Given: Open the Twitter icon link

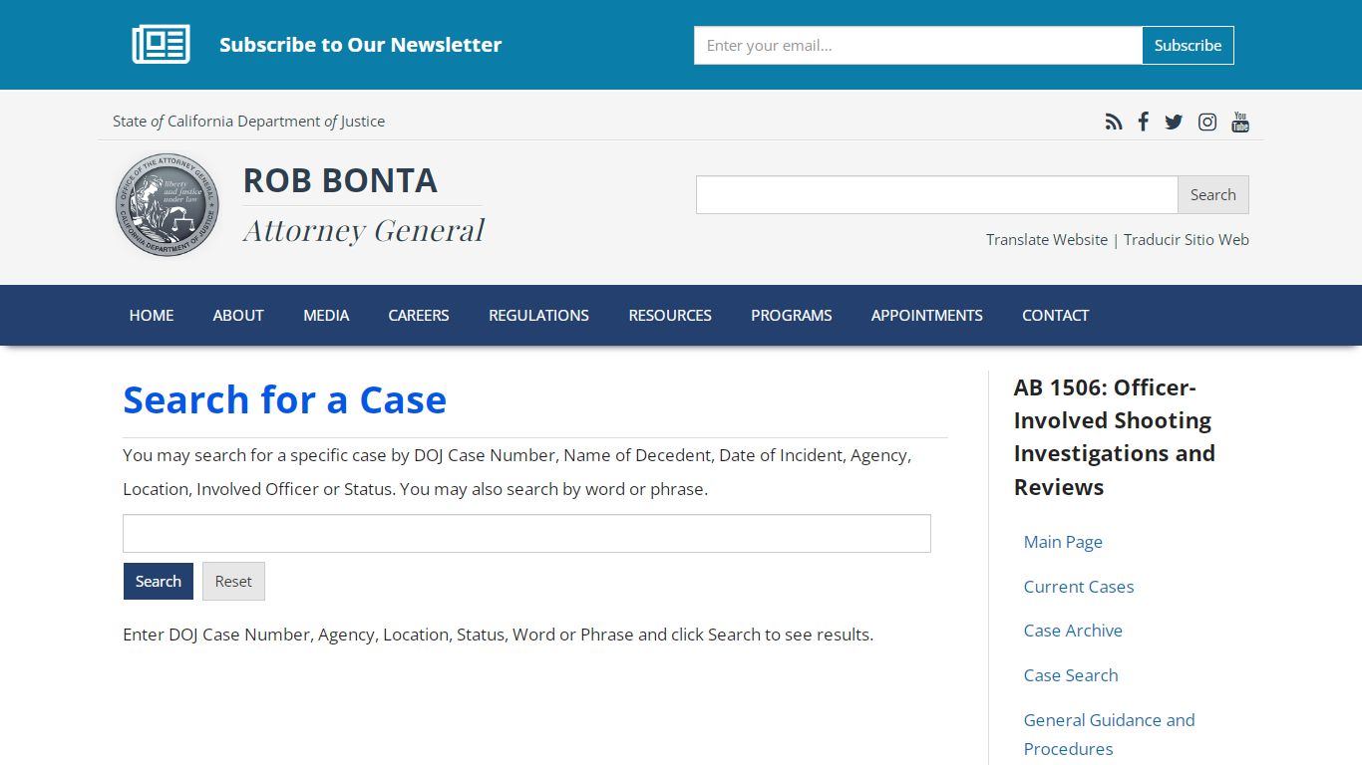Looking at the screenshot, I should (x=1174, y=122).
